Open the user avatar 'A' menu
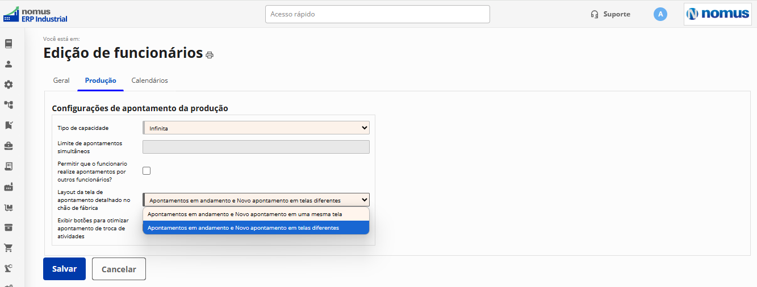757x287 pixels. [x=660, y=14]
